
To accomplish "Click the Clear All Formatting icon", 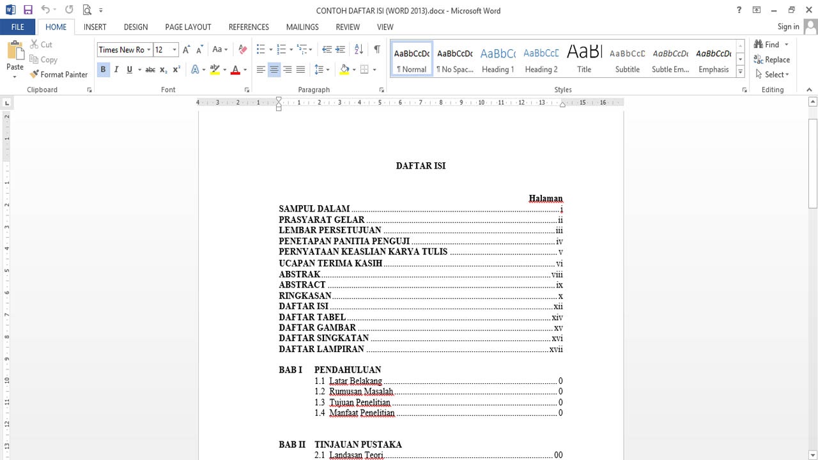I will pyautogui.click(x=243, y=49).
